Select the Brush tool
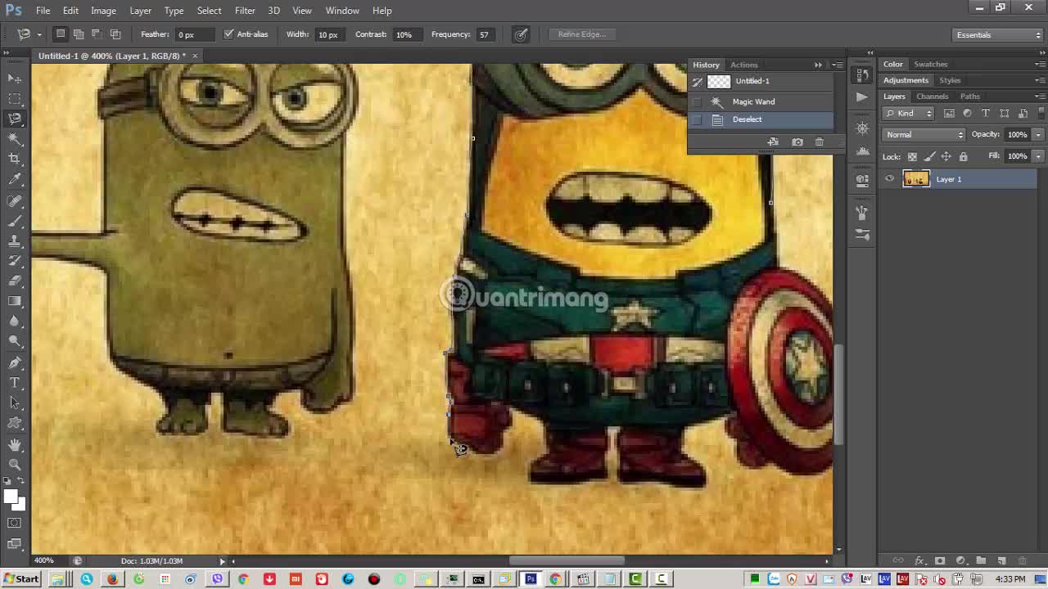The width and height of the screenshot is (1048, 589). tap(15, 221)
